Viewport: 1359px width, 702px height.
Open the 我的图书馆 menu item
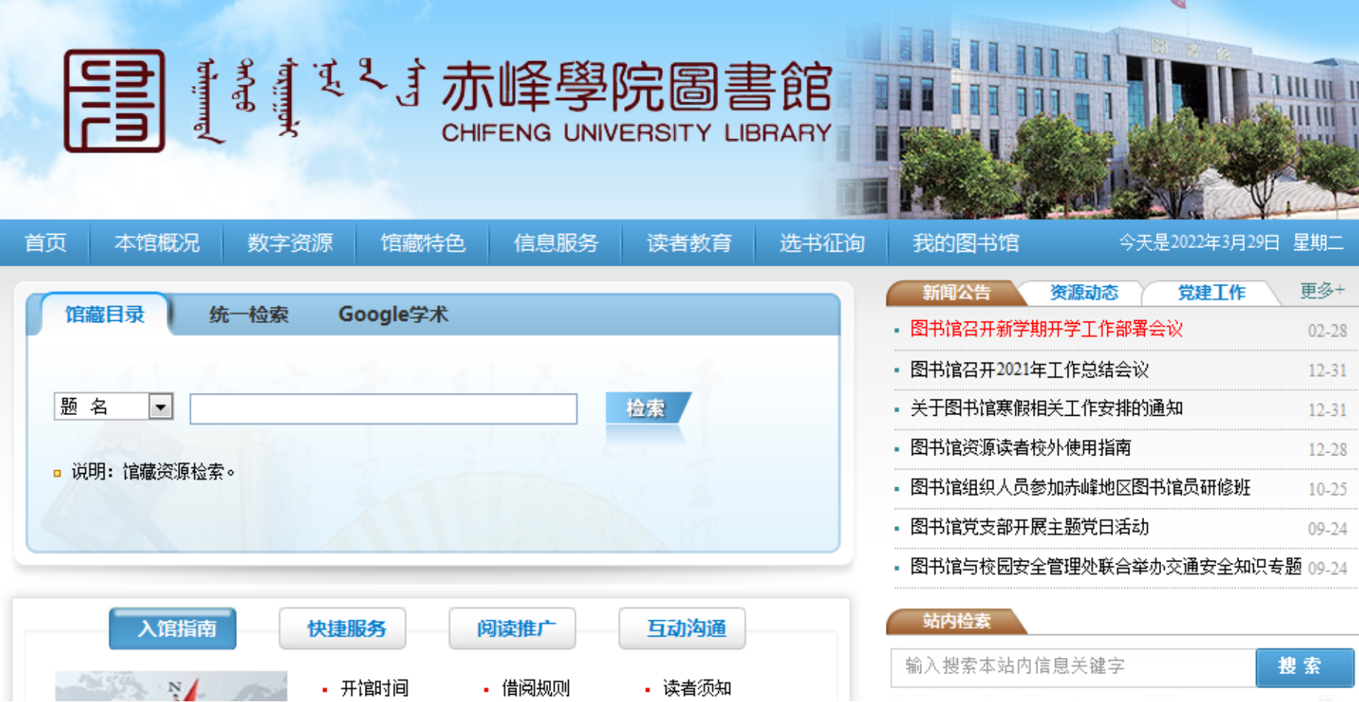click(965, 243)
